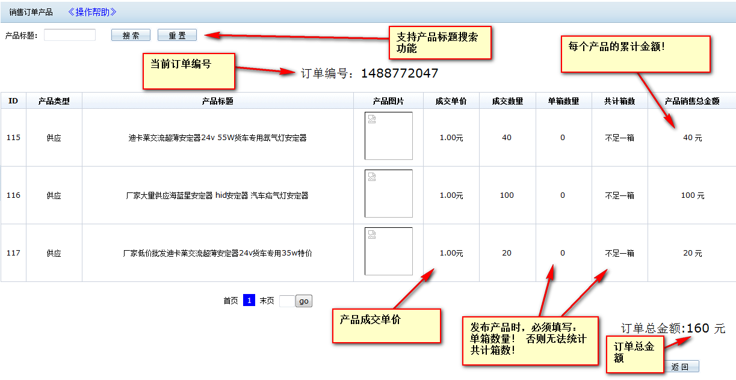Click product title of row 115
The width and height of the screenshot is (736, 380).
(217, 138)
